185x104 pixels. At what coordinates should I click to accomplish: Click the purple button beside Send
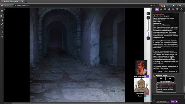pos(176,101)
